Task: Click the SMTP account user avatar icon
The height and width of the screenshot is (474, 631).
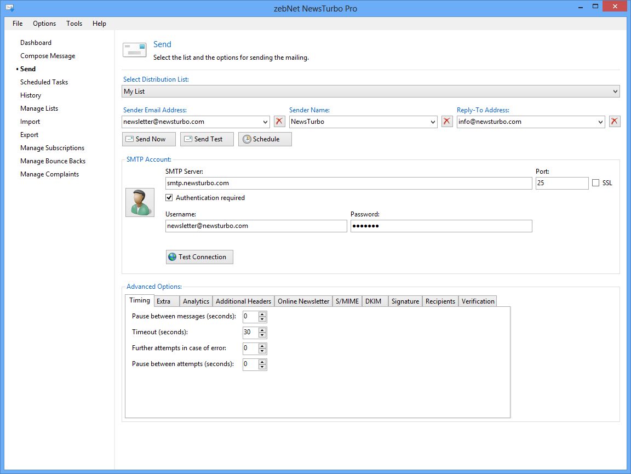Action: pos(140,202)
